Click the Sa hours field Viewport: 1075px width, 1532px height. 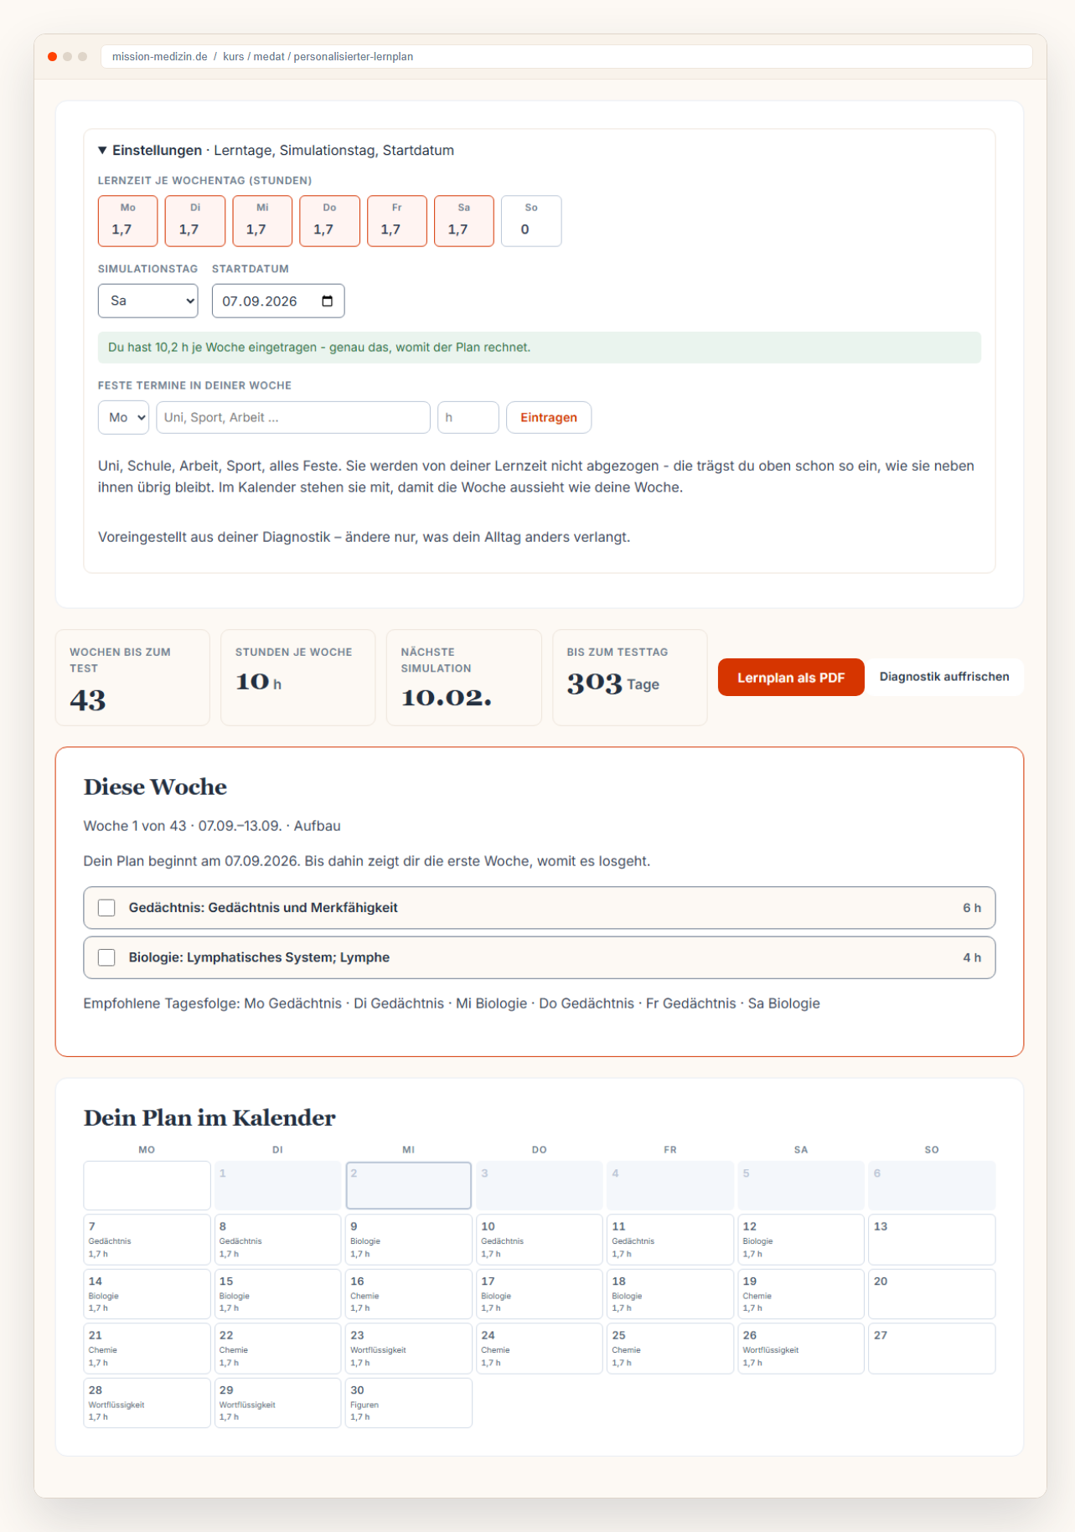464,221
